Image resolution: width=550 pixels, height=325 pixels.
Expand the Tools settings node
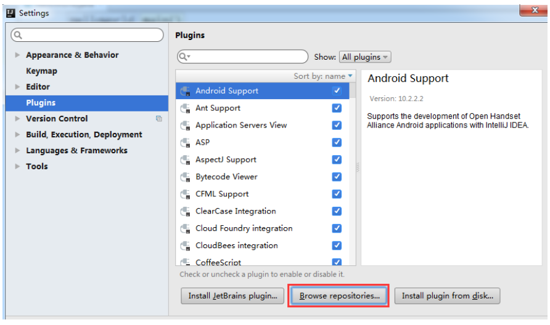pyautogui.click(x=17, y=166)
